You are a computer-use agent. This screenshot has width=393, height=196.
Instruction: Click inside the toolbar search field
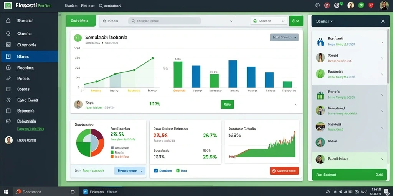point(164,21)
